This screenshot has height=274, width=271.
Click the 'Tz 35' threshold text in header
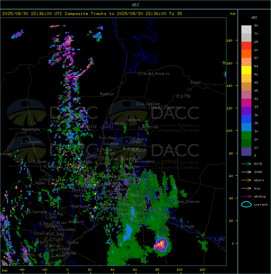(176, 14)
